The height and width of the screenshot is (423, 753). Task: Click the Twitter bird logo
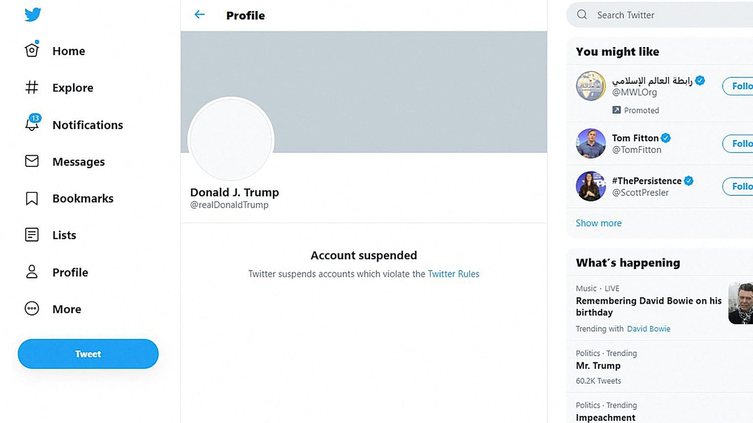pos(33,14)
